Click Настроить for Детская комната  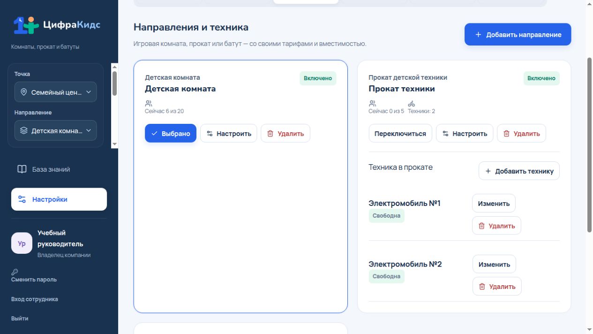[x=229, y=134]
